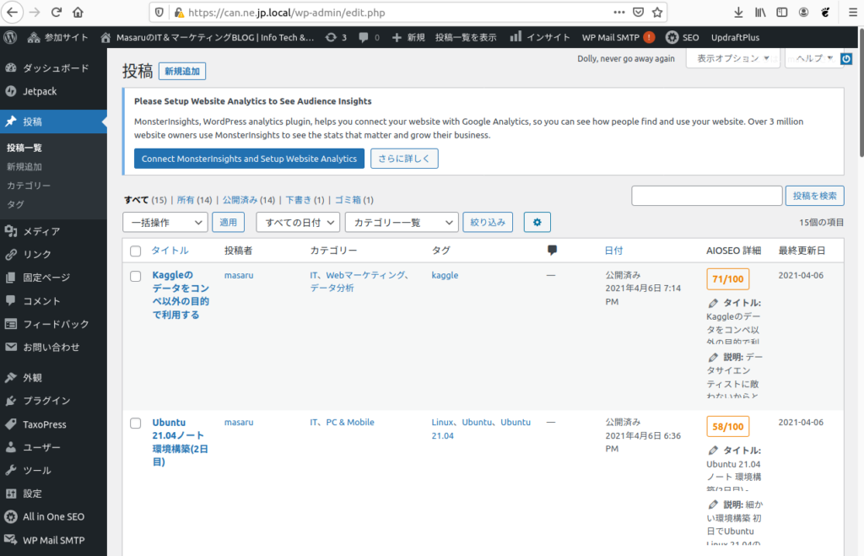Viewport: 864px width, 556px height.
Task: Click the Firefox reload page icon
Action: [x=57, y=13]
